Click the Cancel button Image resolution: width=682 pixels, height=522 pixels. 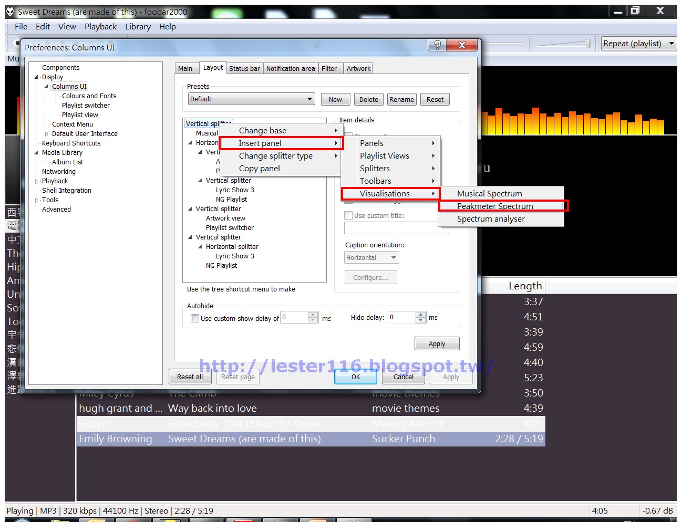point(404,377)
